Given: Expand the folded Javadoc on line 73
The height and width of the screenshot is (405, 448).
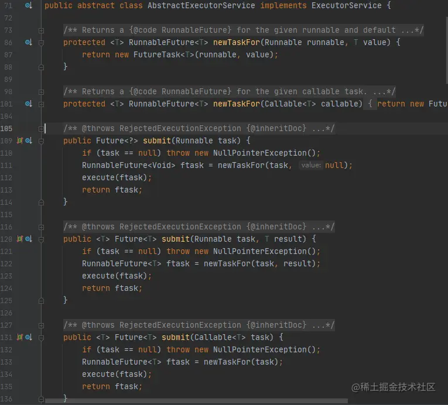Looking at the screenshot, I should tap(41, 30).
